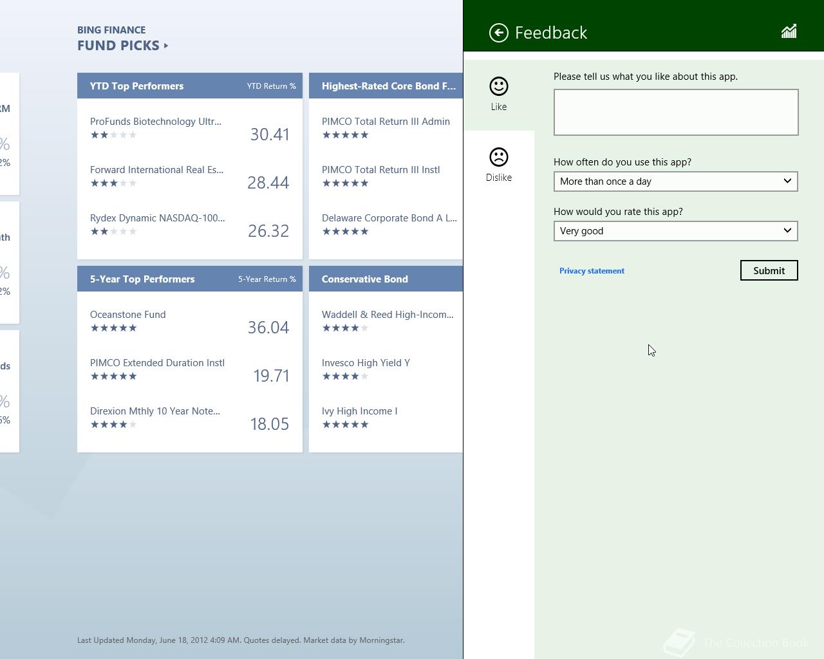Click star rating under ProFunds Biotechnology
The height and width of the screenshot is (659, 824).
coord(114,135)
